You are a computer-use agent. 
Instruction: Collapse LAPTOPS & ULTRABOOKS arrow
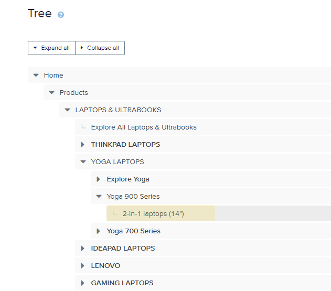click(67, 110)
